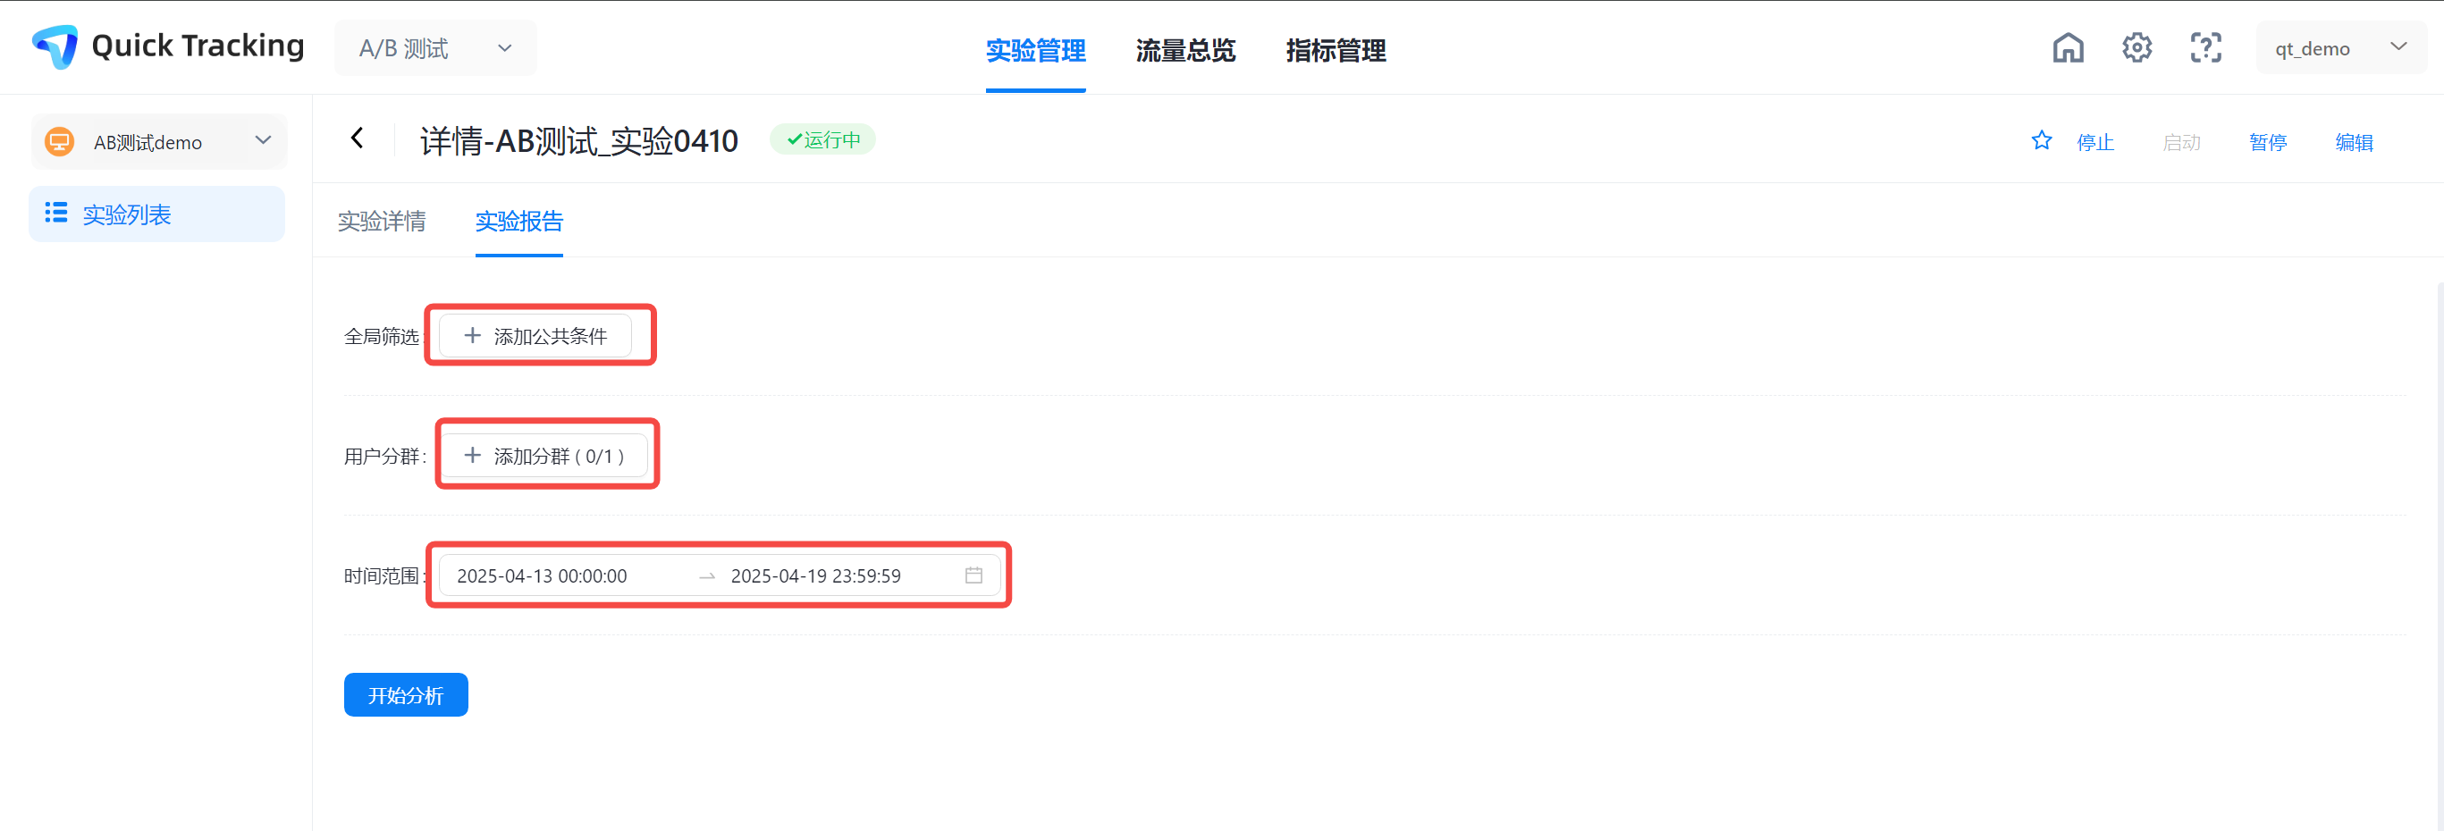Switch to 实验管理 top menu
2444x831 pixels.
[1035, 50]
